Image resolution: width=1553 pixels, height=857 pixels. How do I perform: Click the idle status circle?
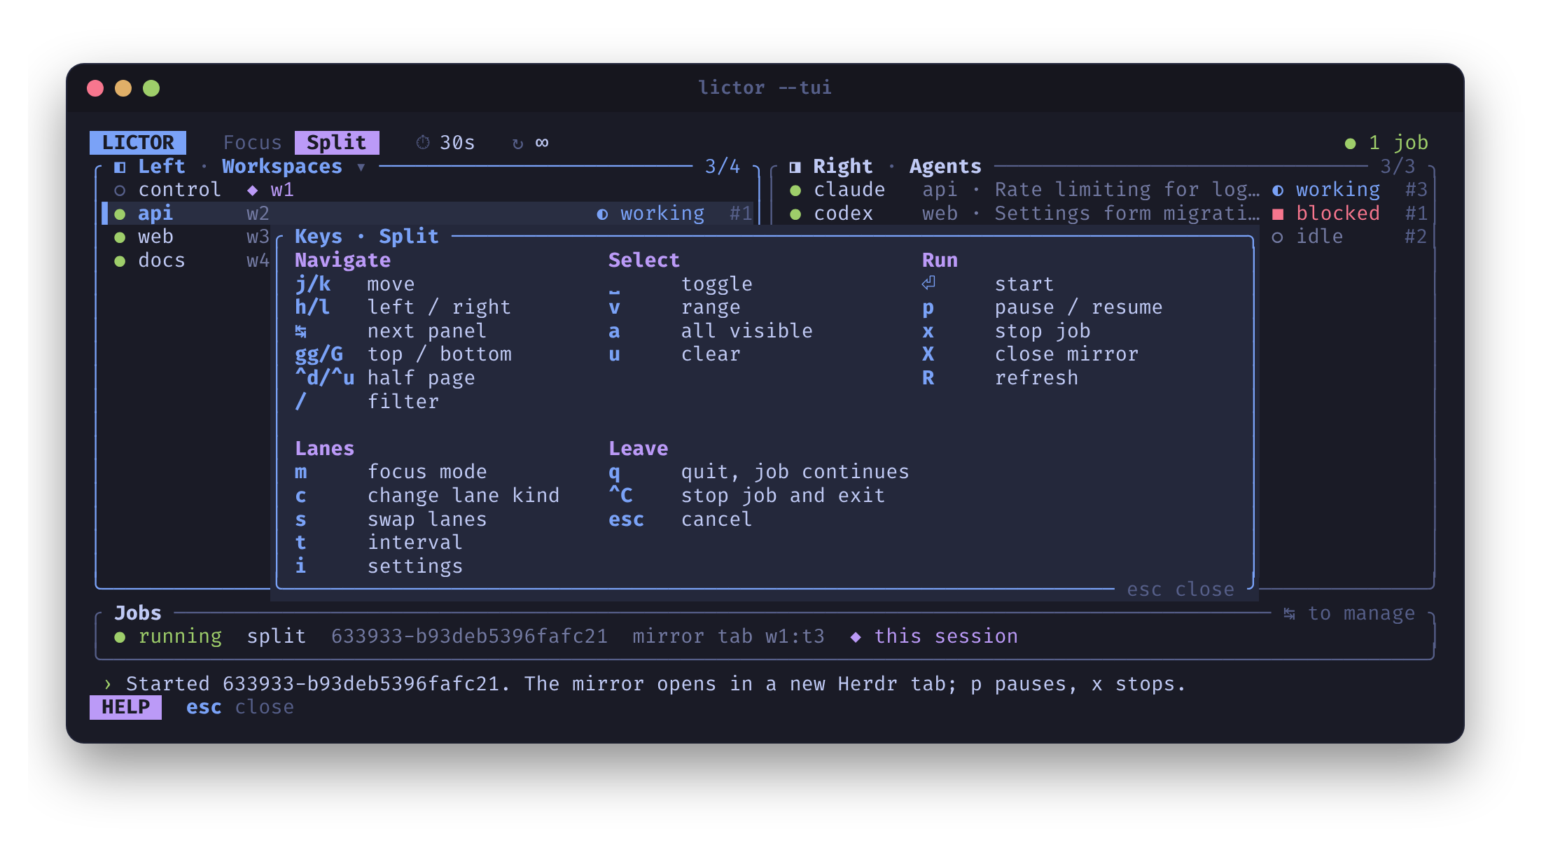tap(1278, 237)
